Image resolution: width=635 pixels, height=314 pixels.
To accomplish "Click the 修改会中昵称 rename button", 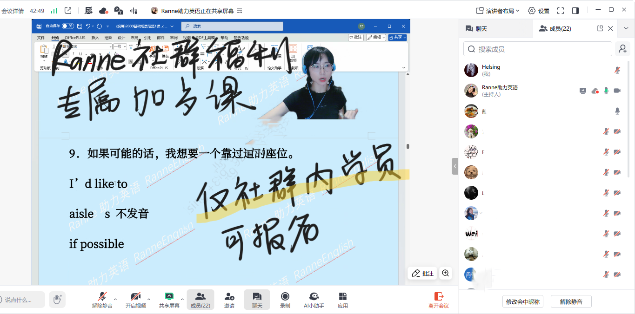I will click(x=522, y=301).
